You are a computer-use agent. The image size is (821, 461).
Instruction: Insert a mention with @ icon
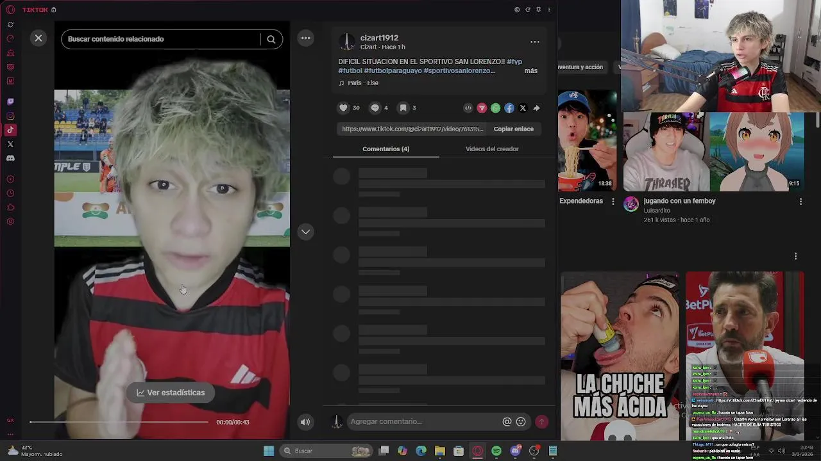point(507,421)
